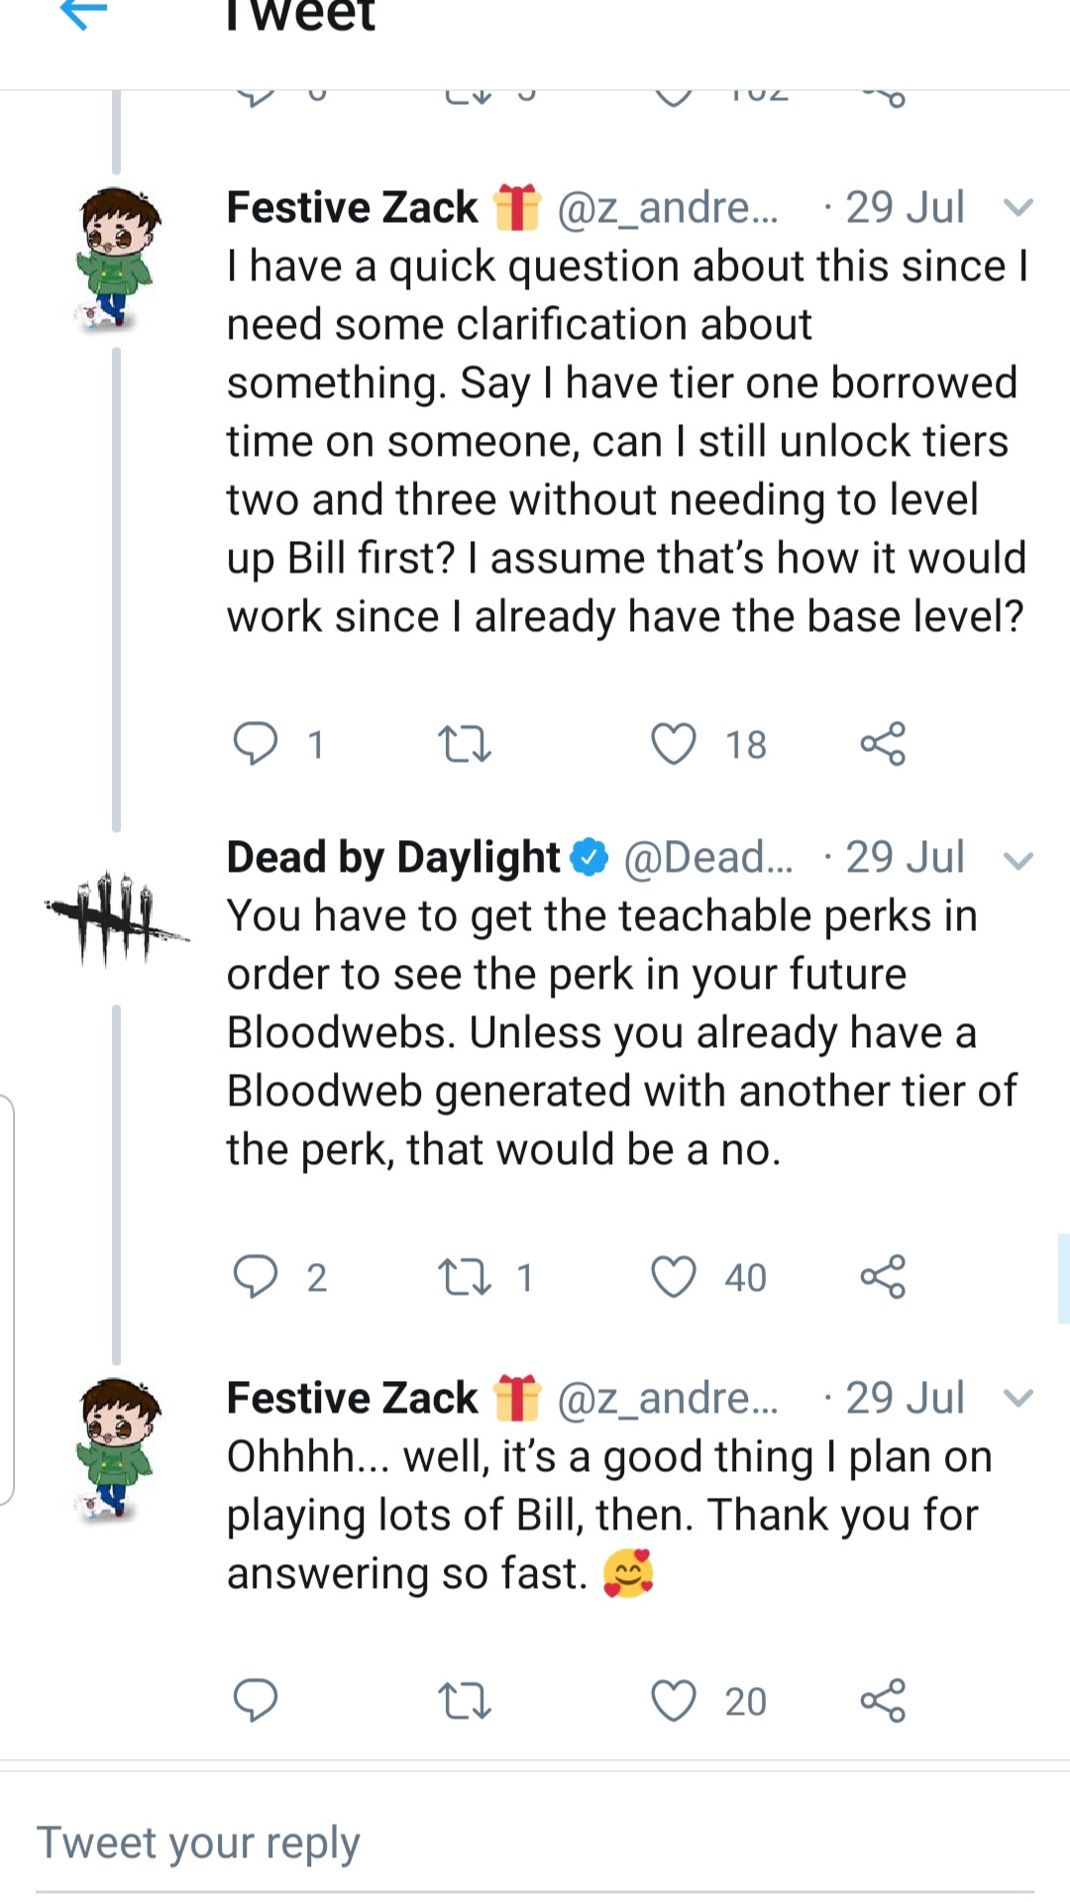Retweet Festive Zack's borrowed time question
Viewport: 1070px width, 1902px height.
tap(465, 744)
